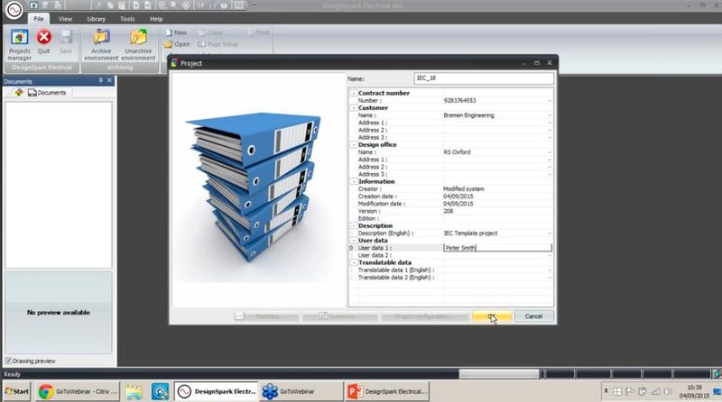Open the Projects manager
This screenshot has height=402, width=722.
(x=20, y=42)
